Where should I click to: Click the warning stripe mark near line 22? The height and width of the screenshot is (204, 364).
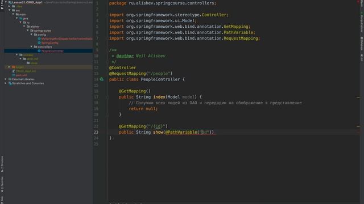tap(358, 126)
